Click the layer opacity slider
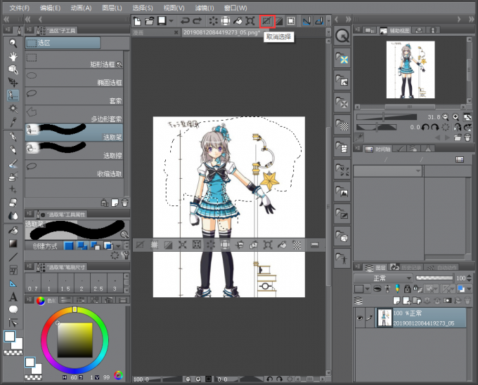The image size is (478, 385). (x=434, y=278)
